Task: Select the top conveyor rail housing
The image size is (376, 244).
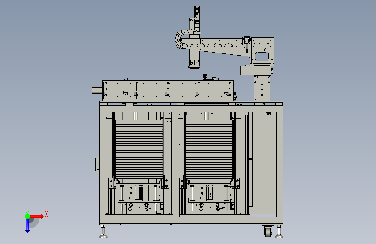Action: pyautogui.click(x=168, y=90)
